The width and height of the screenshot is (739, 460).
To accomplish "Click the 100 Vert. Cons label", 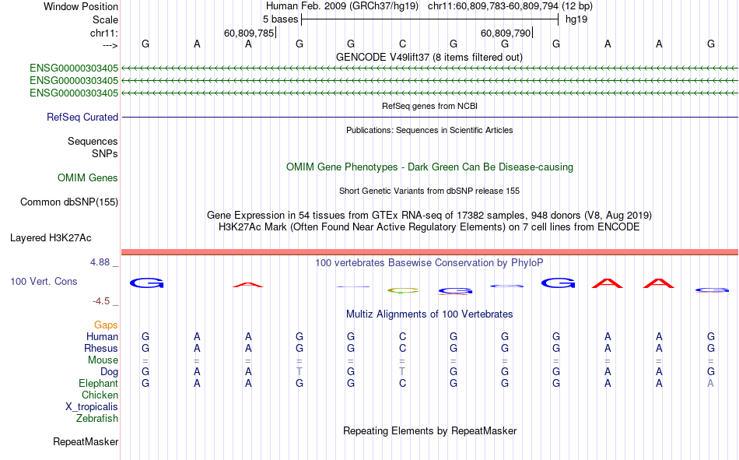I will pos(44,282).
